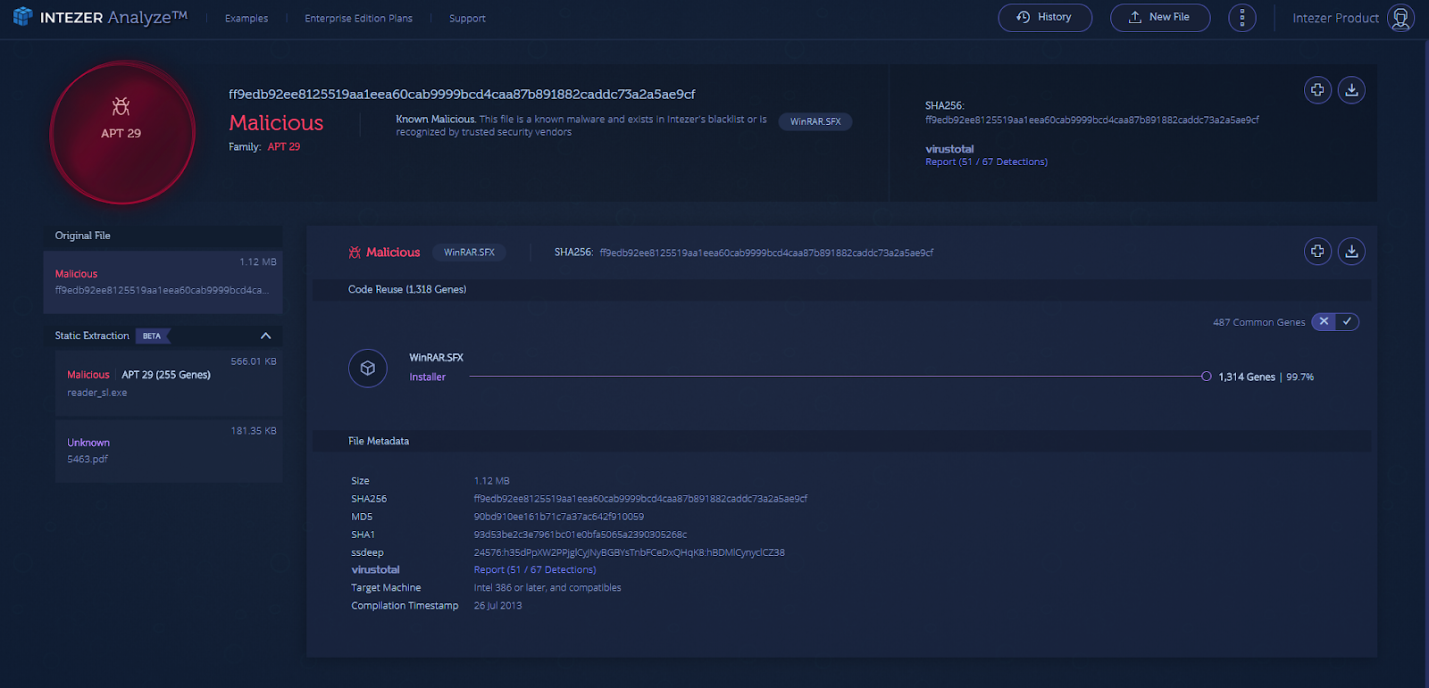This screenshot has height=688, width=1429.
Task: Click the gene match slider handle
Action: (1207, 377)
